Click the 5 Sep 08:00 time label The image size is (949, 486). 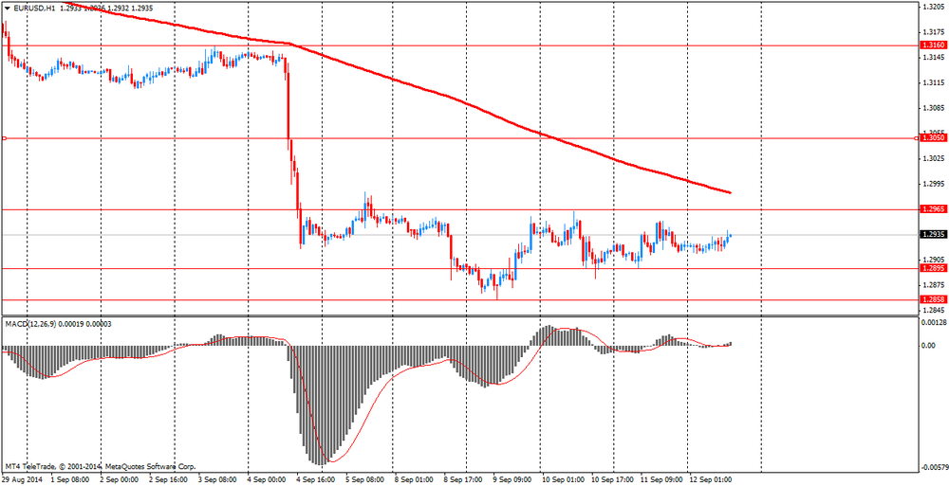[365, 480]
